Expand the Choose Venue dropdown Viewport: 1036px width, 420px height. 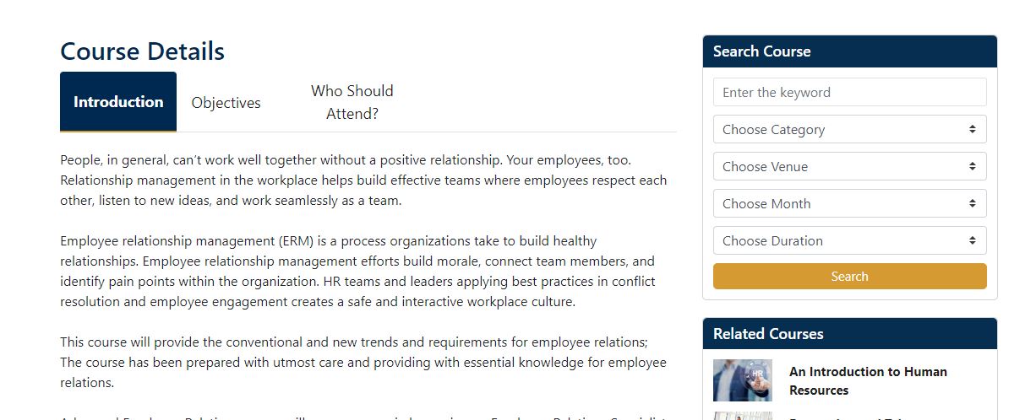pyautogui.click(x=849, y=166)
